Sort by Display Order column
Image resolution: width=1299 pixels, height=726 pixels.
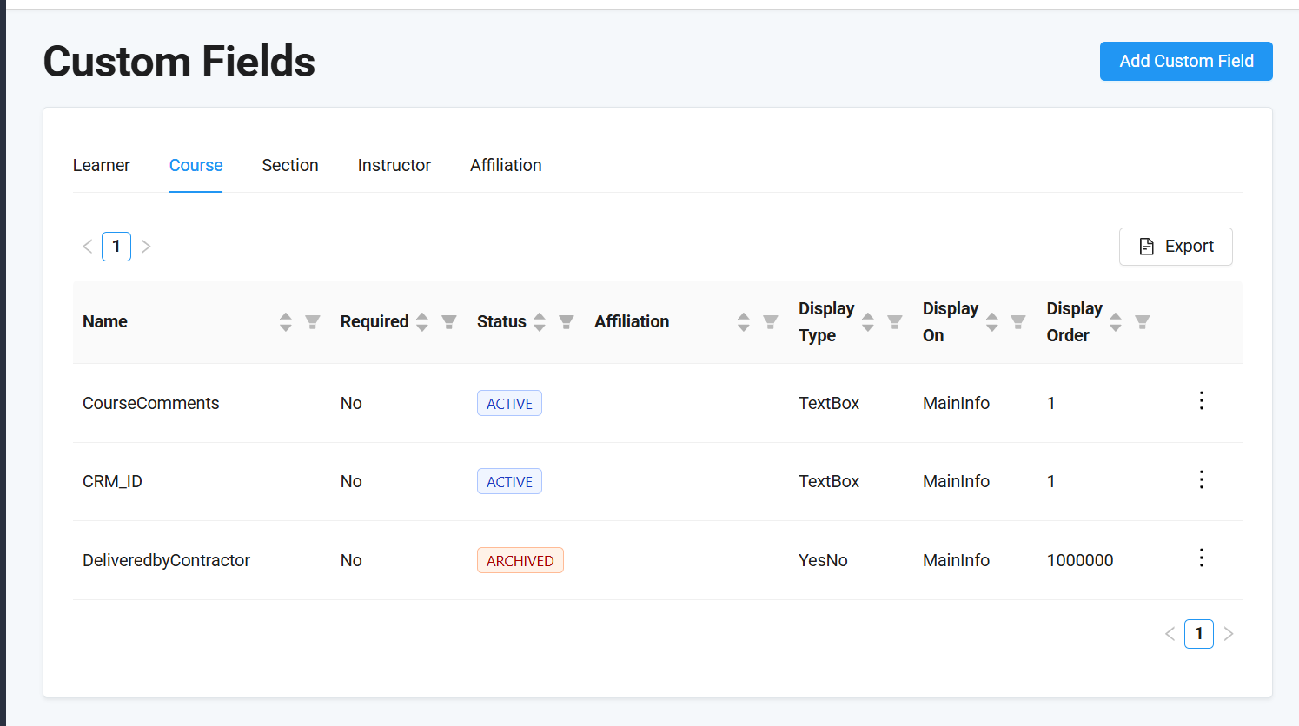(1116, 322)
